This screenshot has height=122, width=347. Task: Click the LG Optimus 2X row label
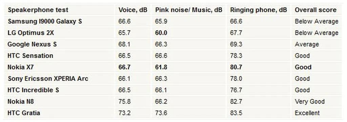(31, 33)
